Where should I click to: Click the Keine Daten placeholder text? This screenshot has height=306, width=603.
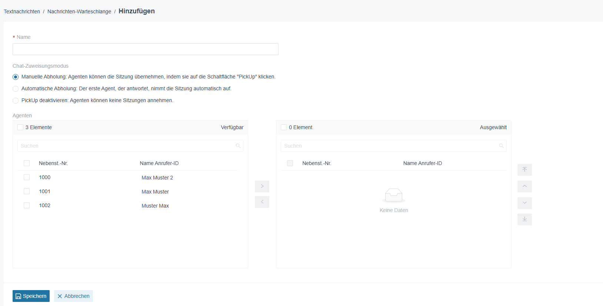coord(394,210)
